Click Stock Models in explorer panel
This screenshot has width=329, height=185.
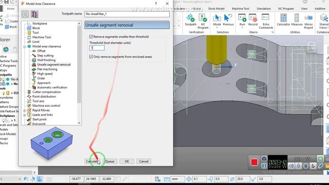8,134
